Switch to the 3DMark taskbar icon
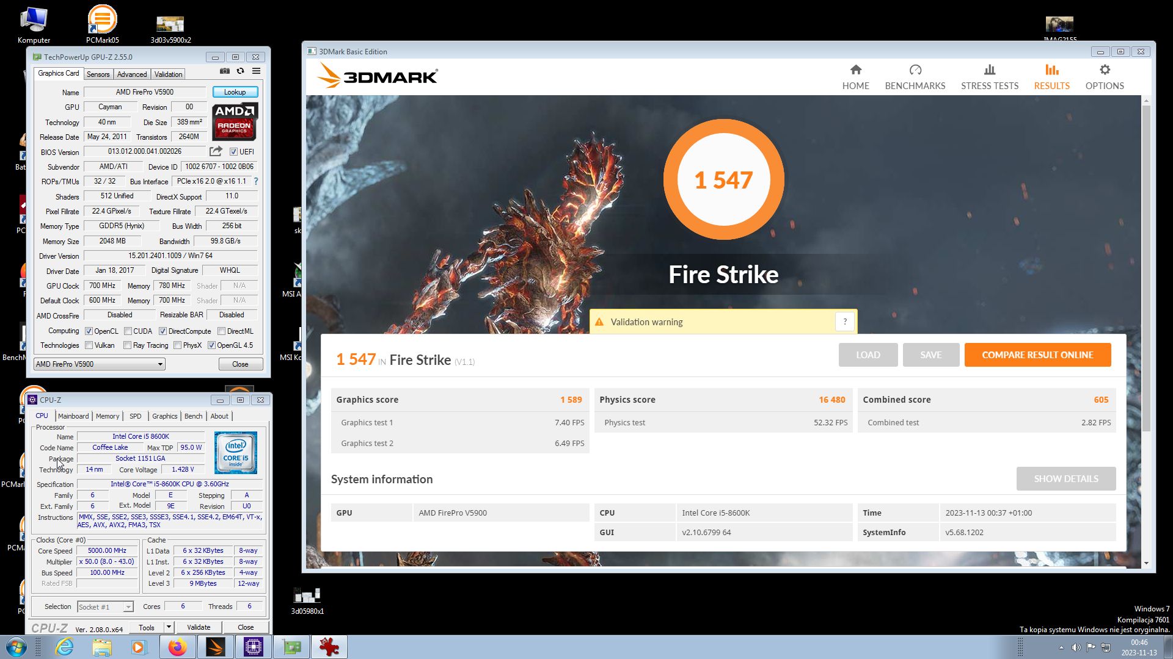The image size is (1173, 659). coord(215,647)
